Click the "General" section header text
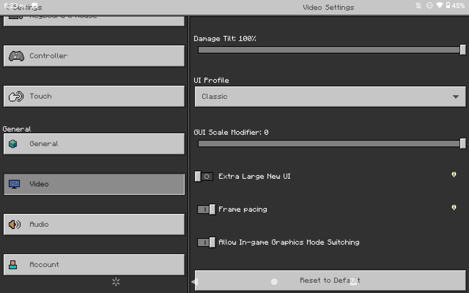 pyautogui.click(x=17, y=129)
